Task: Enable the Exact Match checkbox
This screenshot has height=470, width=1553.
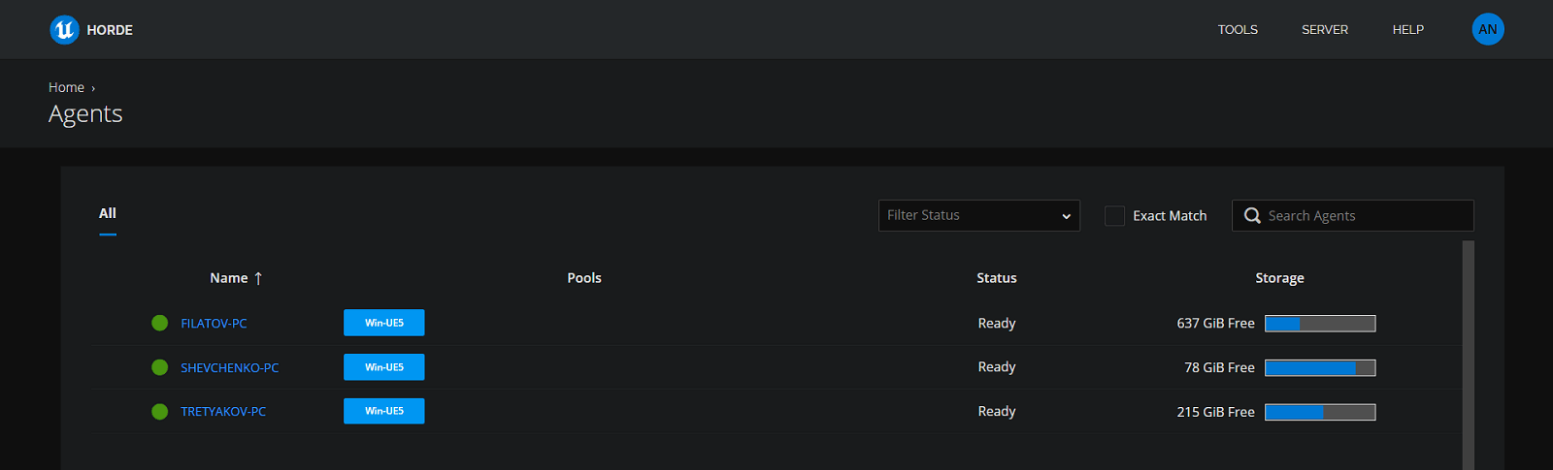Action: (1114, 216)
